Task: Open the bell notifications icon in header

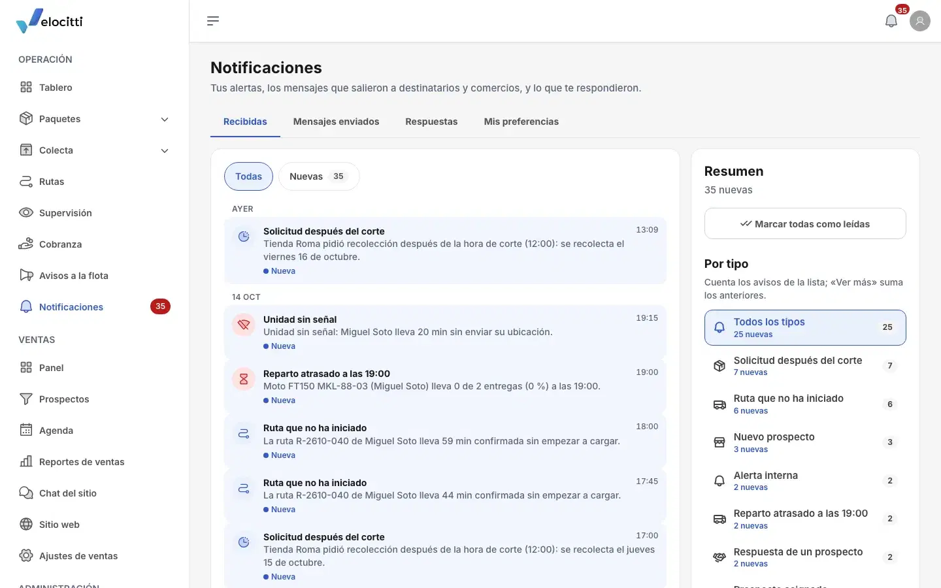Action: click(x=891, y=21)
